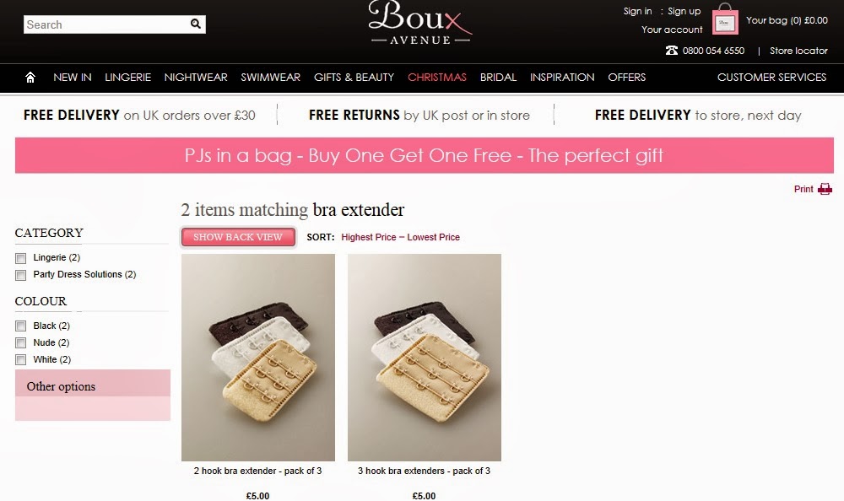
Task: Open the Christmas menu item
Action: pos(437,78)
